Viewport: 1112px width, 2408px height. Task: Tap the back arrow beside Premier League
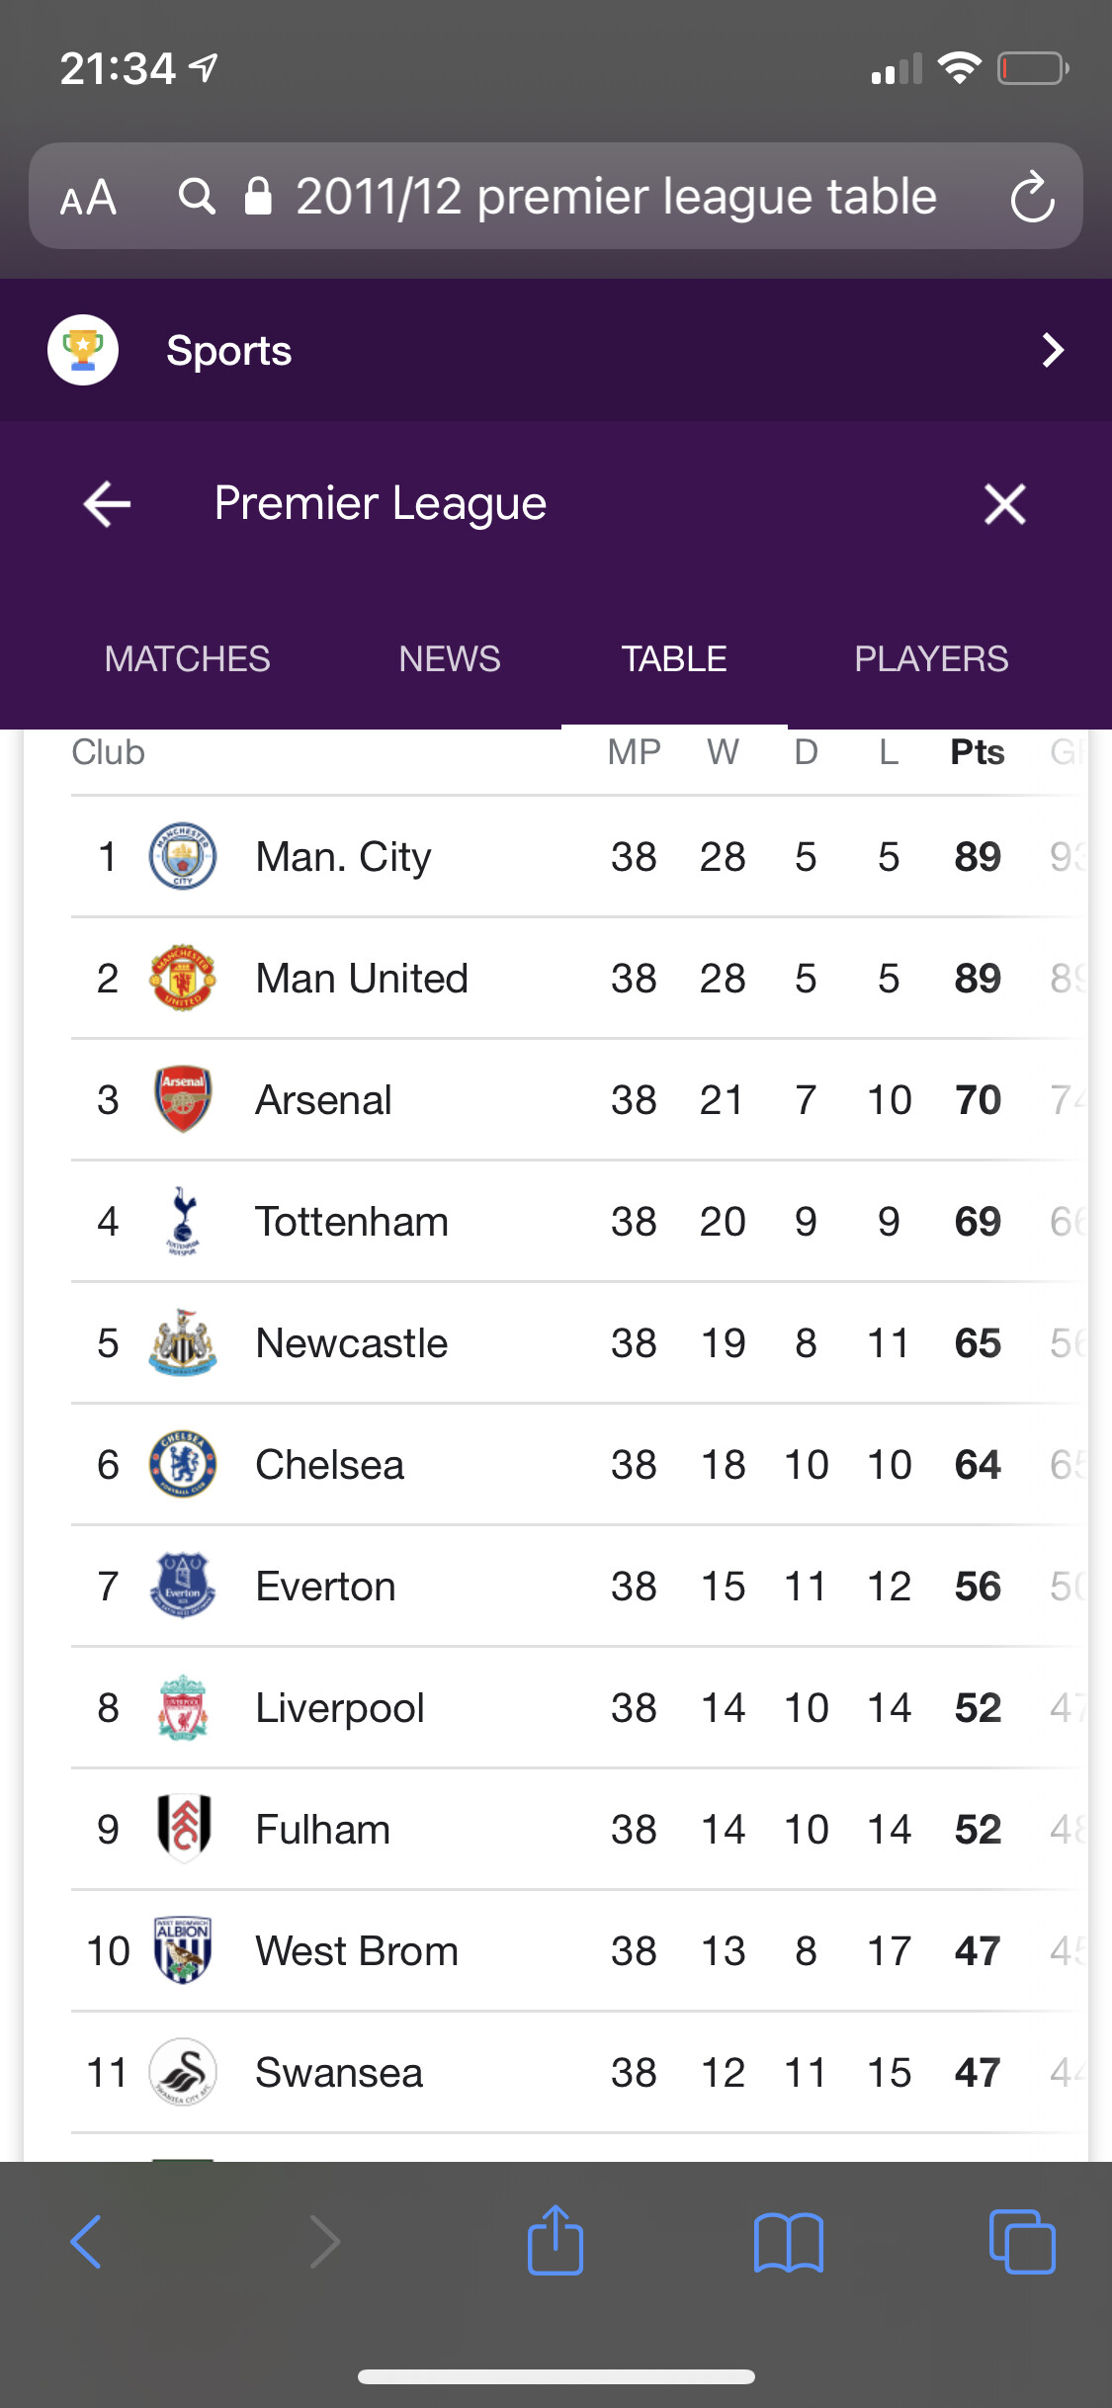coord(108,504)
